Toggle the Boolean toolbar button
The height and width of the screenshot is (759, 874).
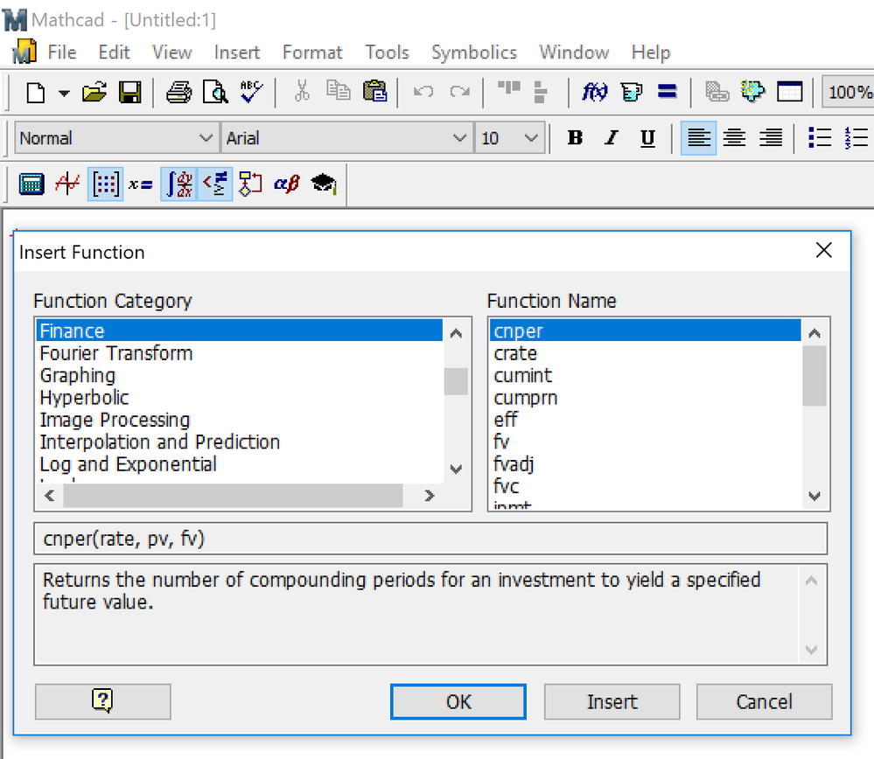tap(214, 184)
